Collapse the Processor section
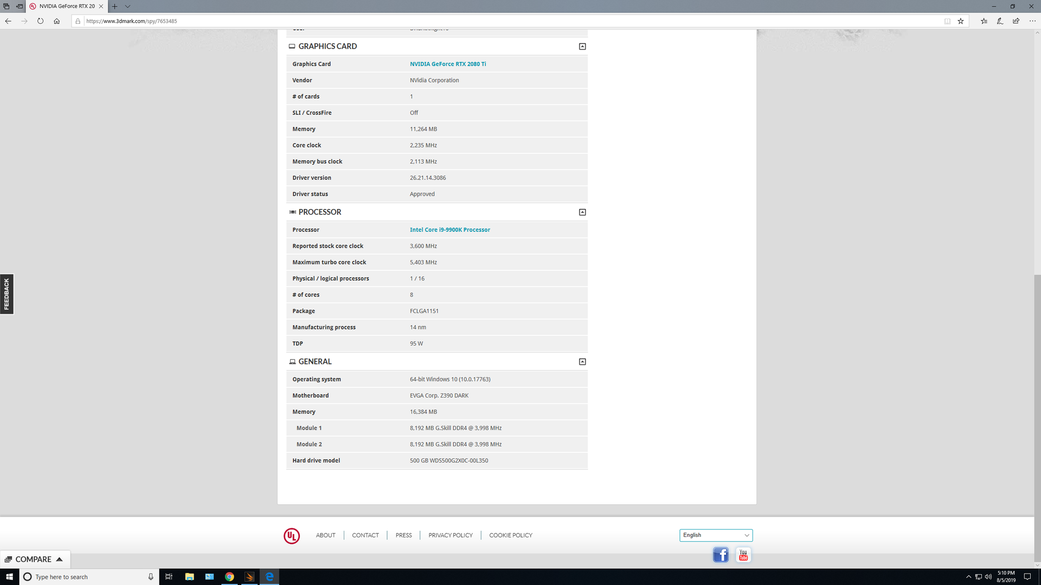 coord(582,212)
